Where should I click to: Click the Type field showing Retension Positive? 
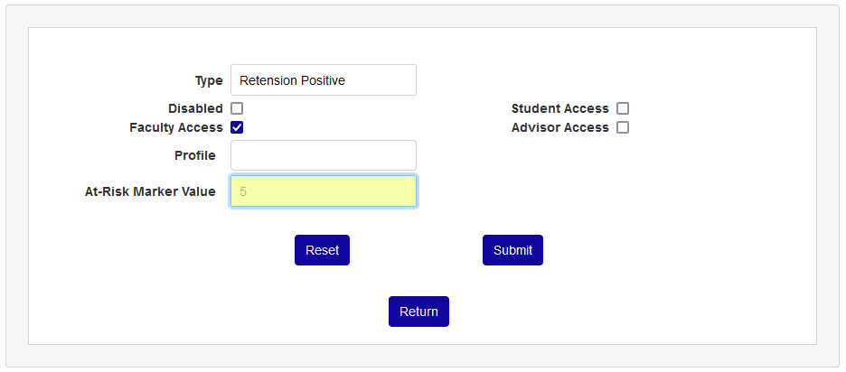click(323, 80)
